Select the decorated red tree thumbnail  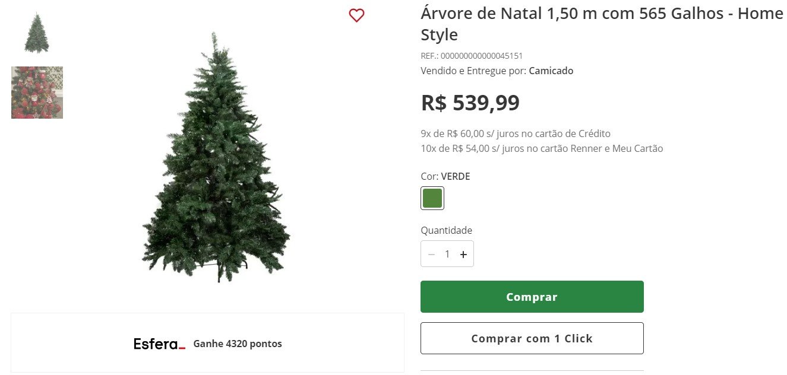pyautogui.click(x=37, y=93)
